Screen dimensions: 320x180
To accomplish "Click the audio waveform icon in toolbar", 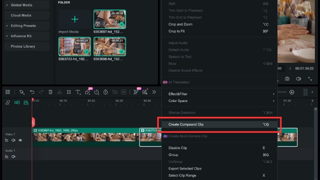I will (x=124, y=92).
